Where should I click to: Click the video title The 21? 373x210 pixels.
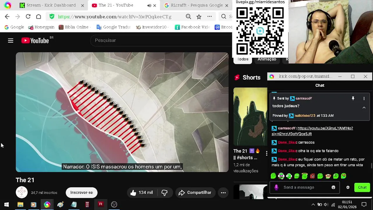tap(25, 180)
